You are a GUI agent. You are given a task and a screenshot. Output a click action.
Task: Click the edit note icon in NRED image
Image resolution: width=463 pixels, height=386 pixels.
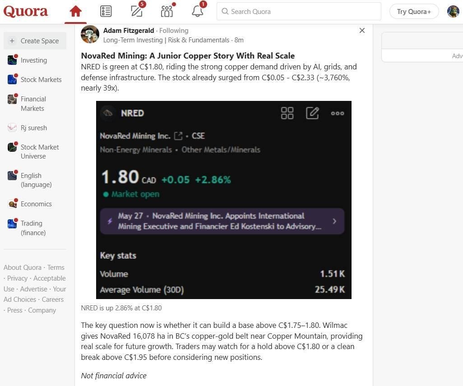tap(312, 113)
